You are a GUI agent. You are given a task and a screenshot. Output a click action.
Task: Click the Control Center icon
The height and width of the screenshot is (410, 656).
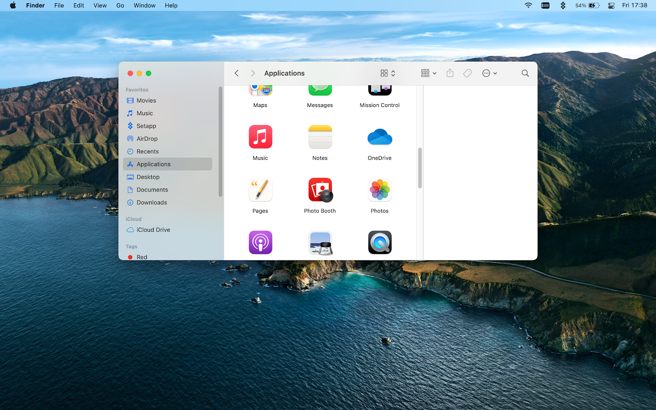click(611, 5)
